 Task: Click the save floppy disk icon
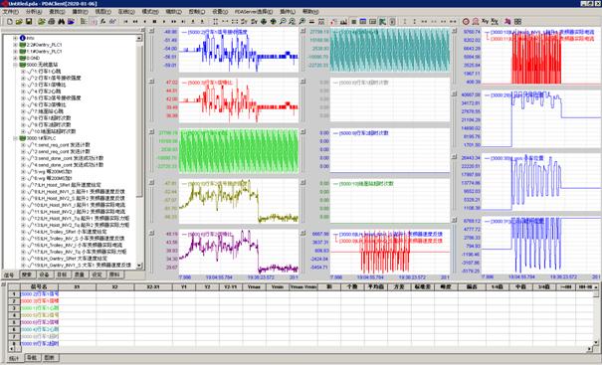click(29, 22)
